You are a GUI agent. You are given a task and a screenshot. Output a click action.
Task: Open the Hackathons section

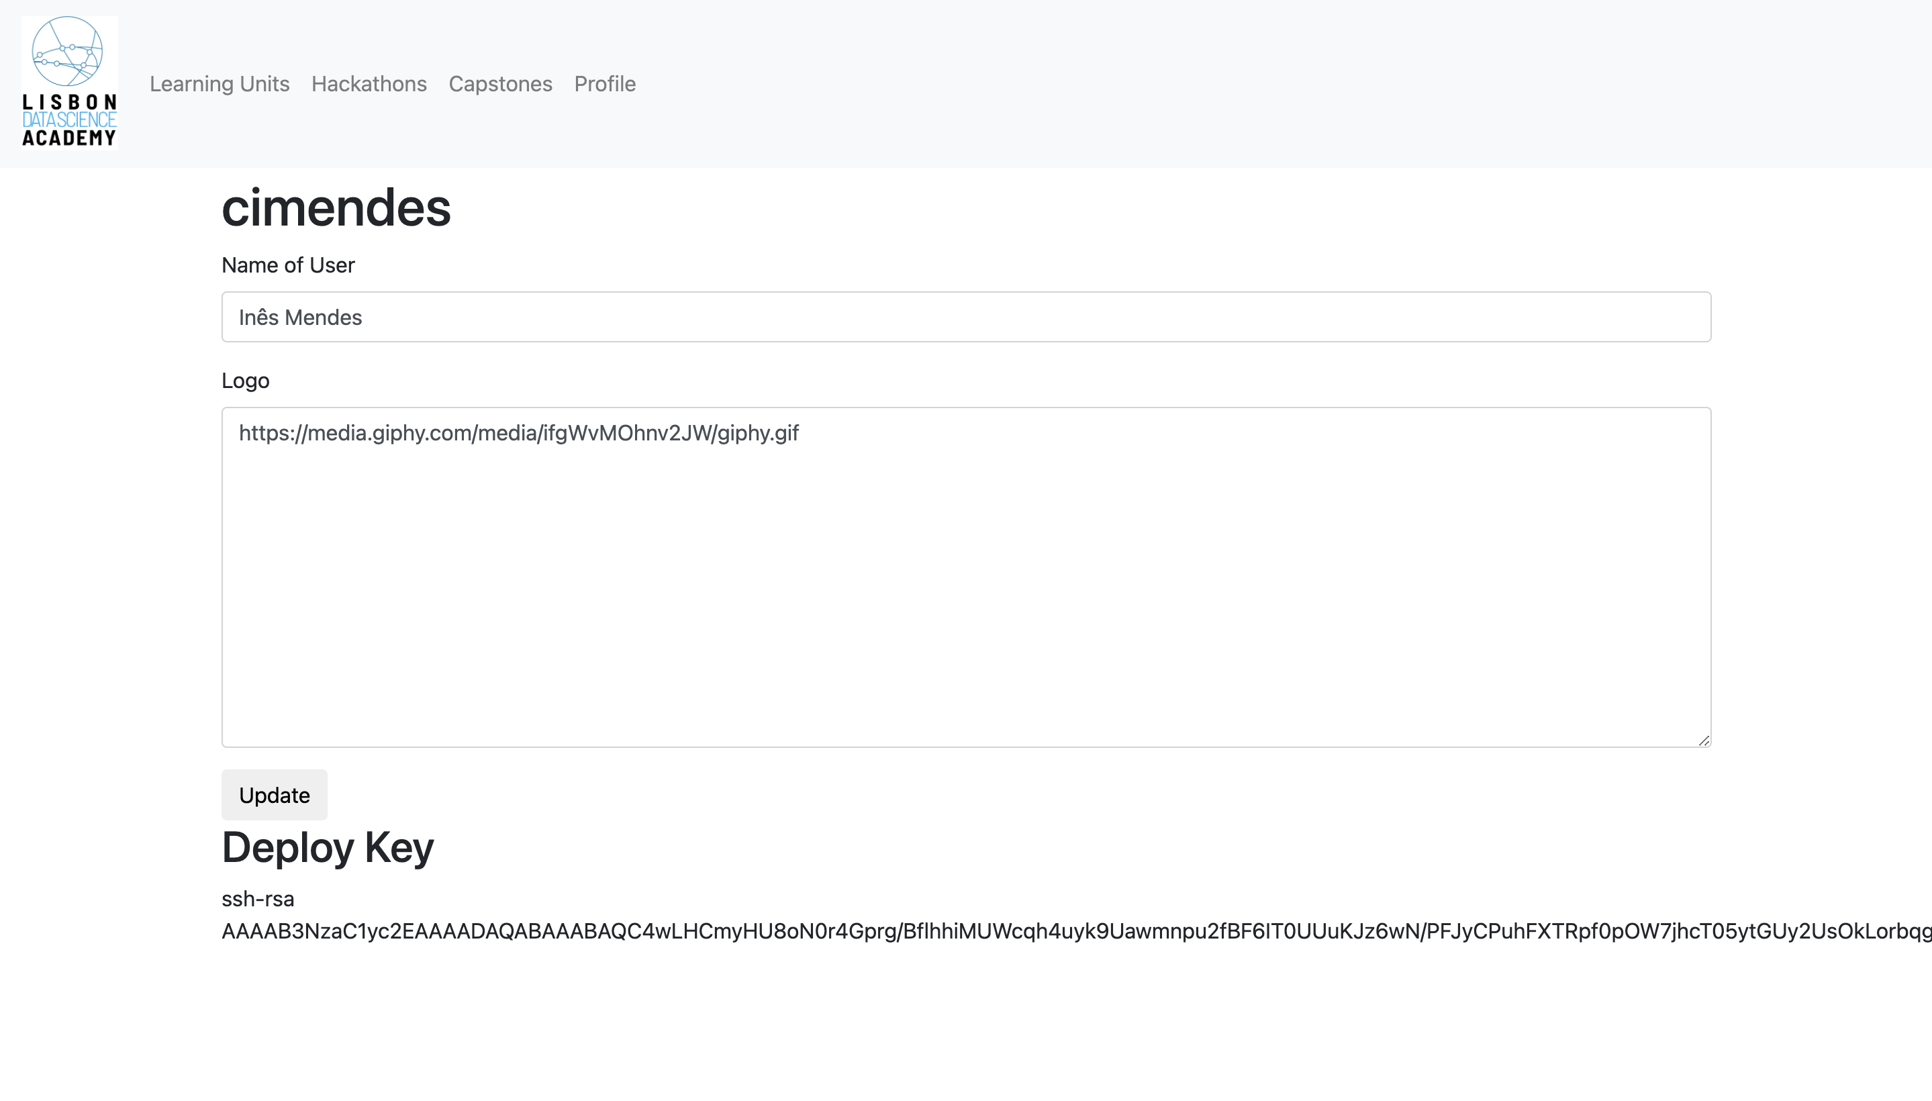tap(369, 84)
